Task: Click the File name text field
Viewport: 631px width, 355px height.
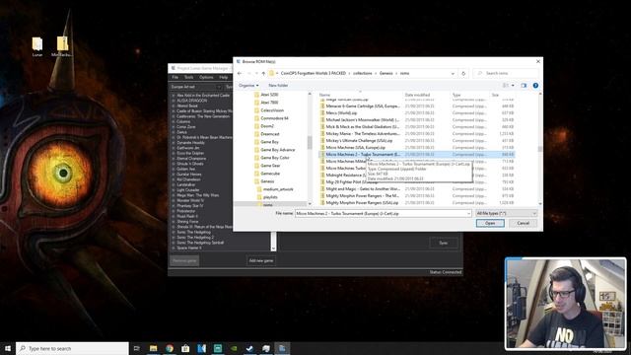Action: click(x=383, y=213)
